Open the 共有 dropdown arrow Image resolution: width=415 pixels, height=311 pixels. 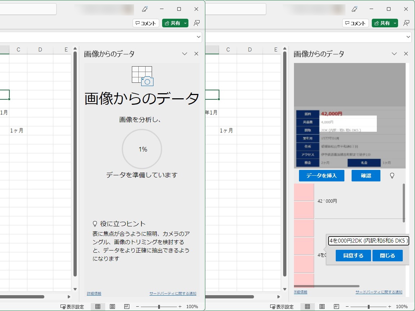coord(394,23)
